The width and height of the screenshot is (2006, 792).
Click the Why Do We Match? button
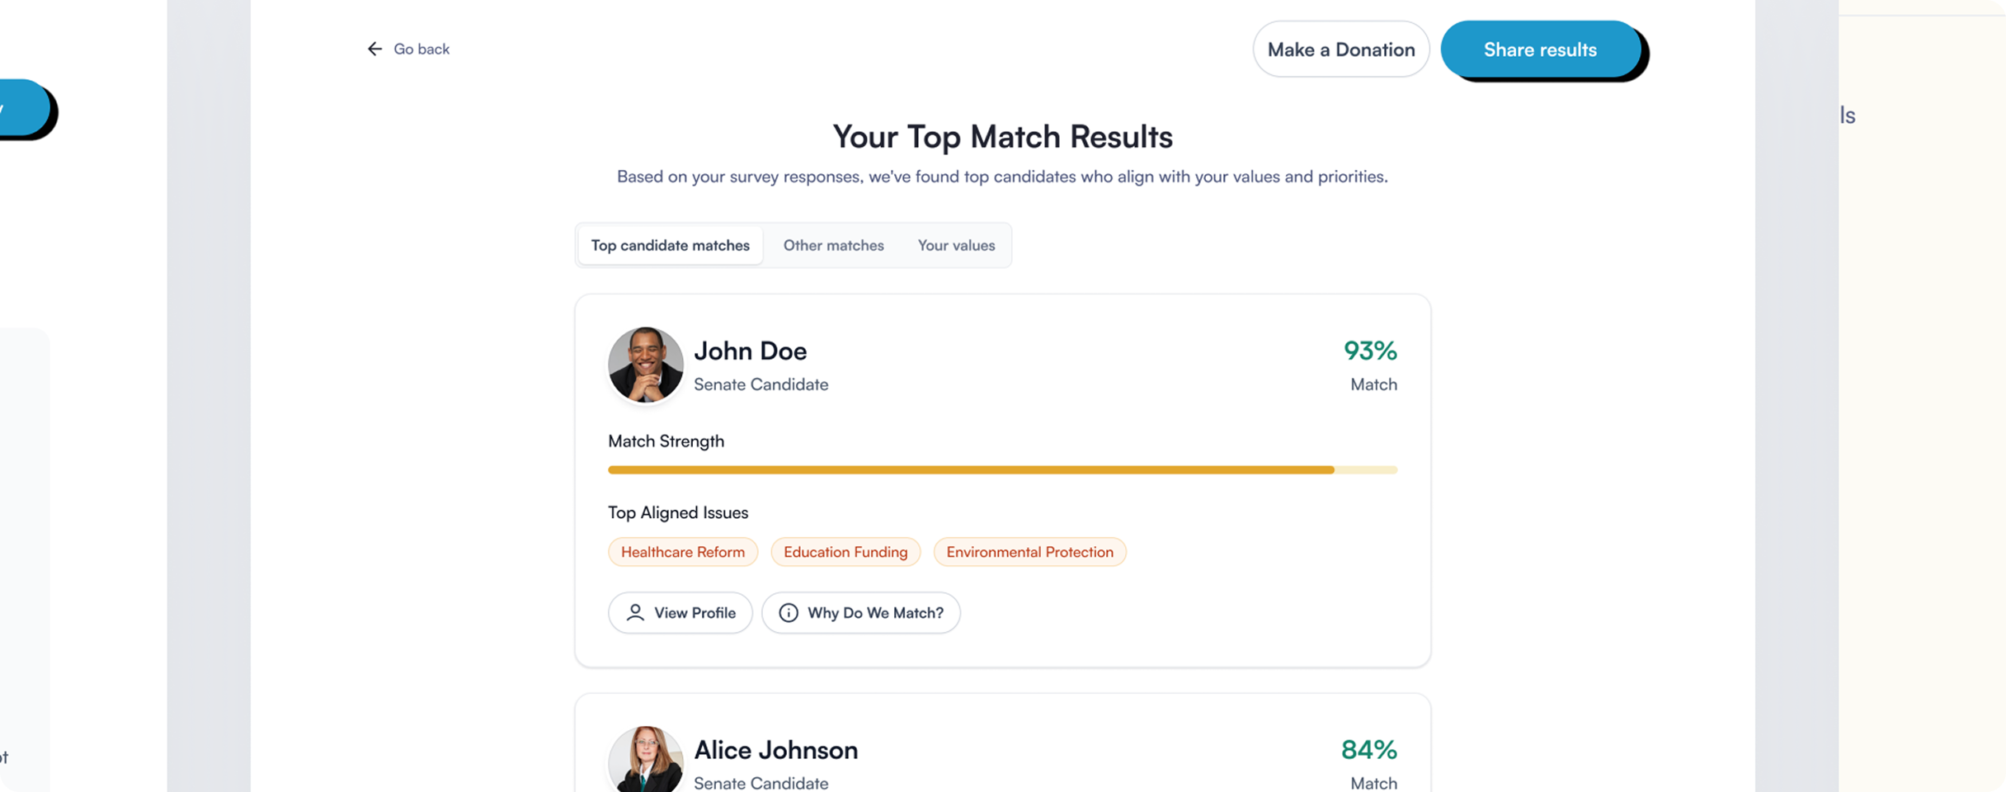861,613
